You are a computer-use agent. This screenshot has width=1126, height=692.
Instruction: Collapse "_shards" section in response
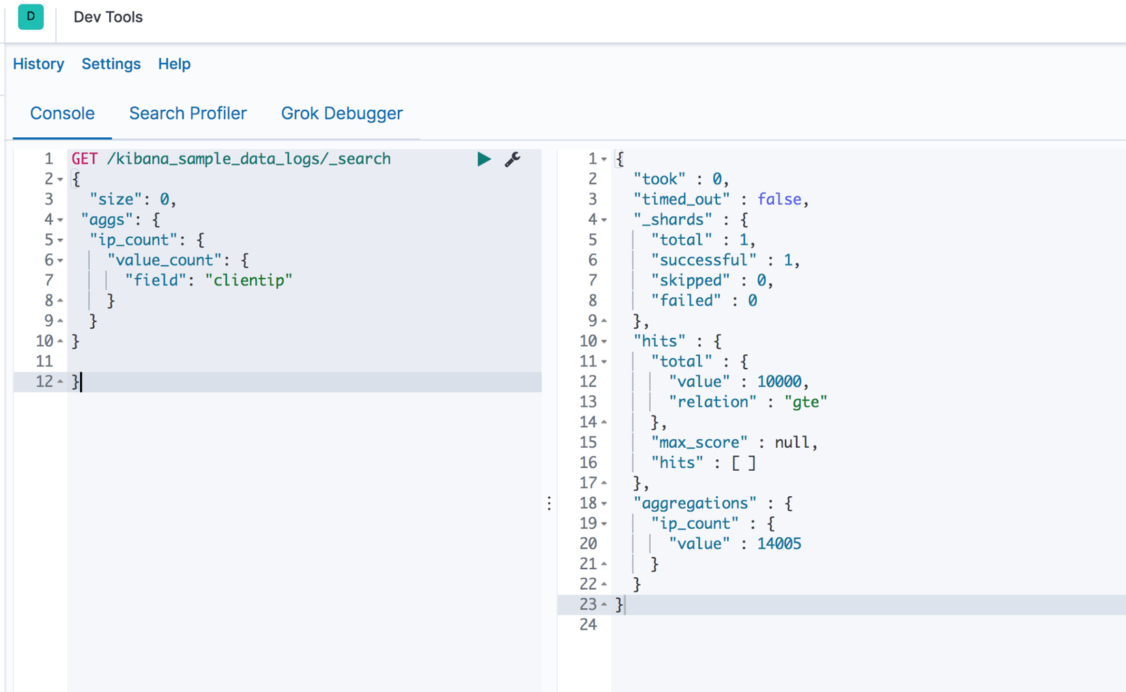605,220
